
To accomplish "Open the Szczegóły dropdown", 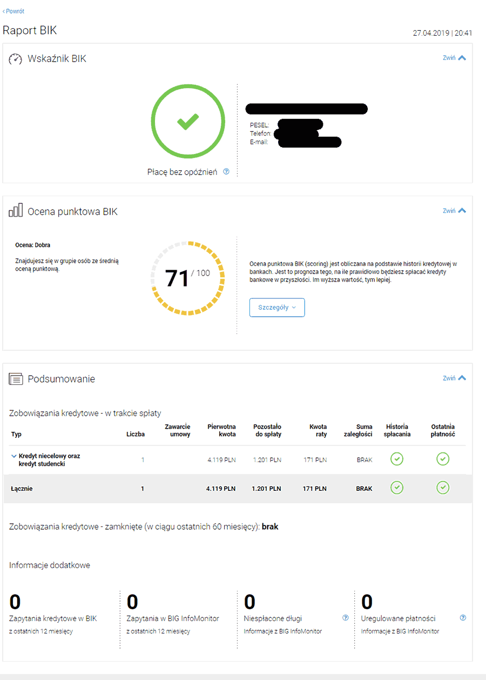I will tap(277, 307).
